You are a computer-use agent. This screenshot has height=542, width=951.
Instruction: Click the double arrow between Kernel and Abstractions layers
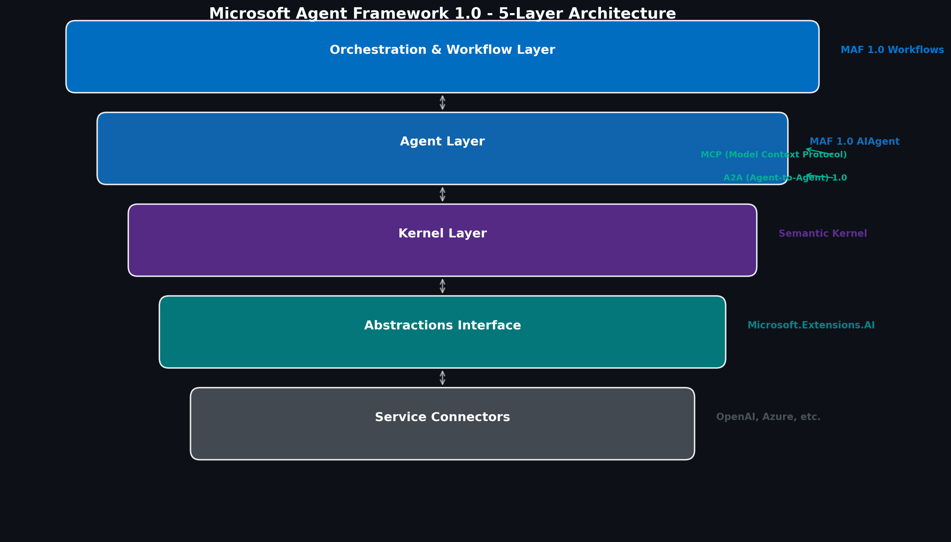coord(442,286)
